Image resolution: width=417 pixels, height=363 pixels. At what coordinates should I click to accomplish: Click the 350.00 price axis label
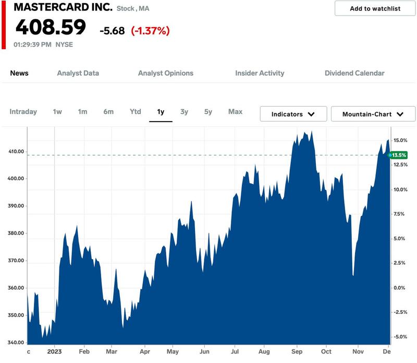(x=16, y=315)
